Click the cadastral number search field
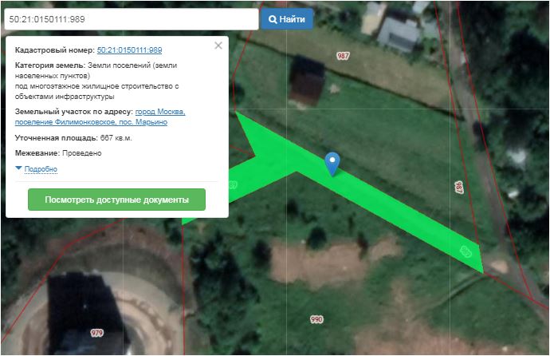Image resolution: width=550 pixels, height=356 pixels. [132, 19]
